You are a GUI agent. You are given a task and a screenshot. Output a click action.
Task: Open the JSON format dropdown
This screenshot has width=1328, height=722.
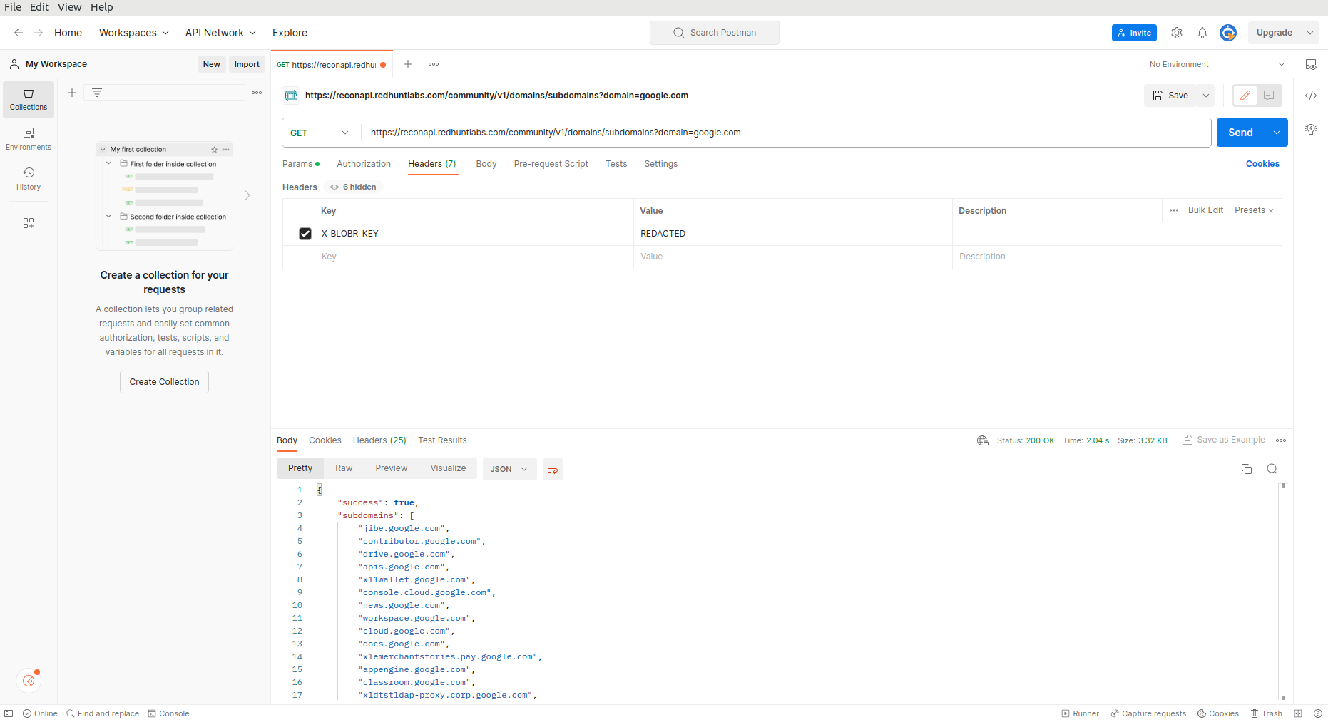[509, 469]
